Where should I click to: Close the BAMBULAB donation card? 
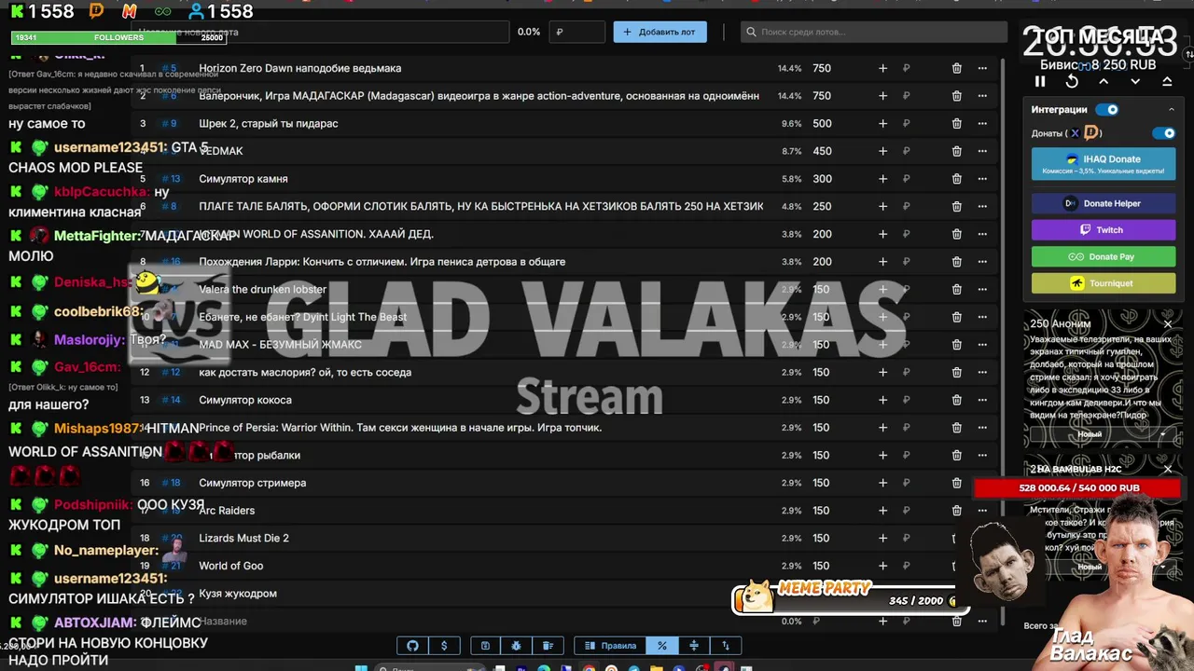(x=1167, y=469)
